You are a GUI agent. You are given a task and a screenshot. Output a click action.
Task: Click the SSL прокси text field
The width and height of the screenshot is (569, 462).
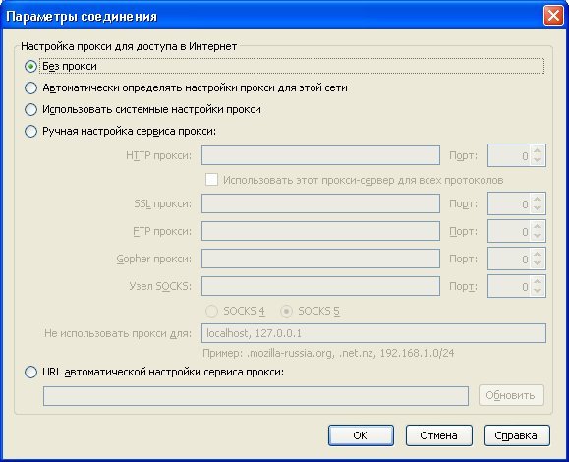pyautogui.click(x=320, y=203)
